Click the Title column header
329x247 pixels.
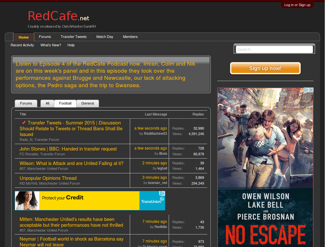click(23, 114)
